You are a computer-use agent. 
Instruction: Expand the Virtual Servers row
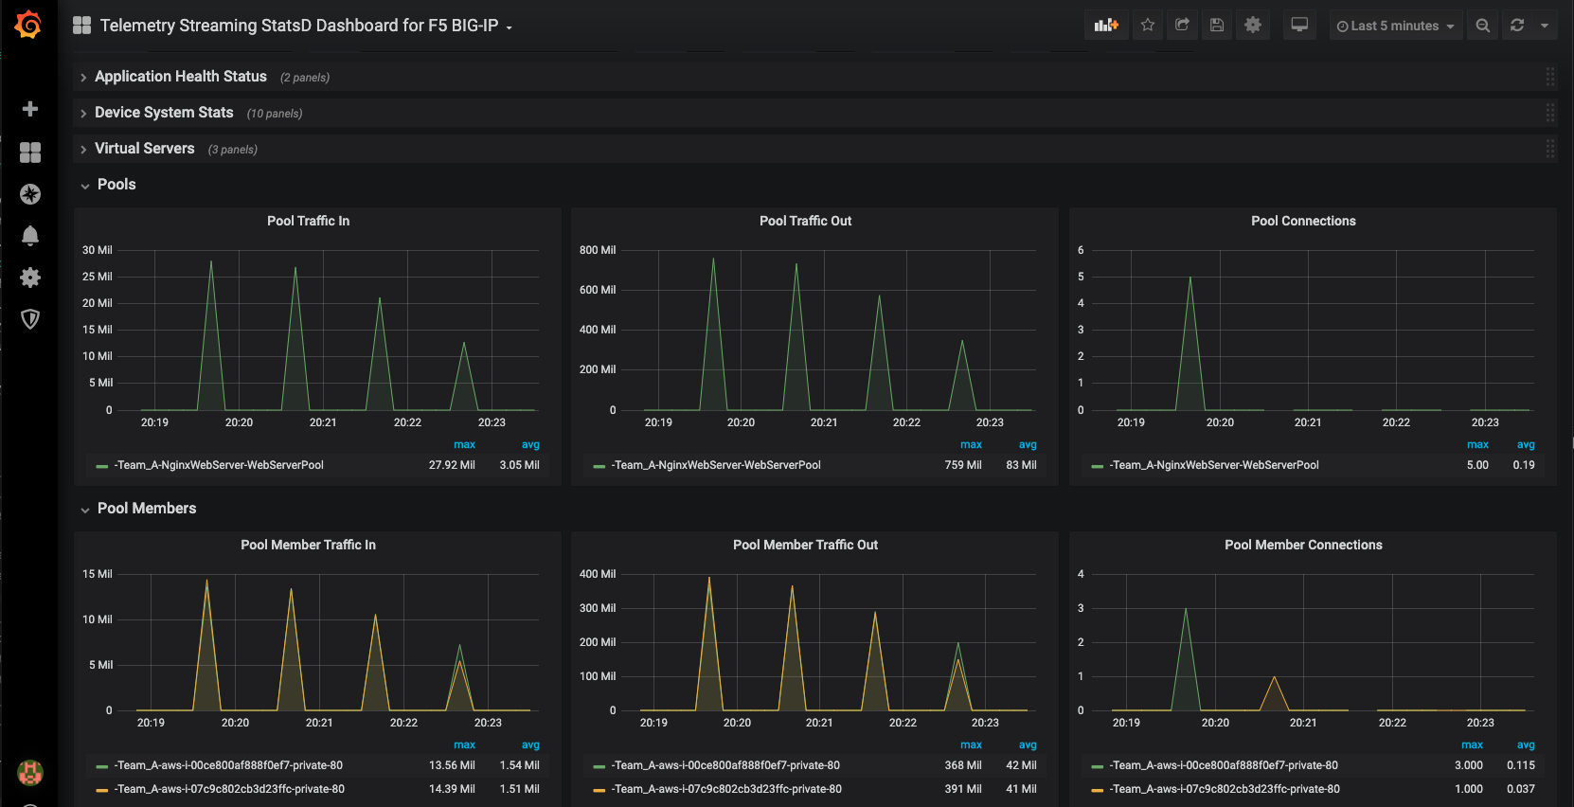tap(145, 149)
